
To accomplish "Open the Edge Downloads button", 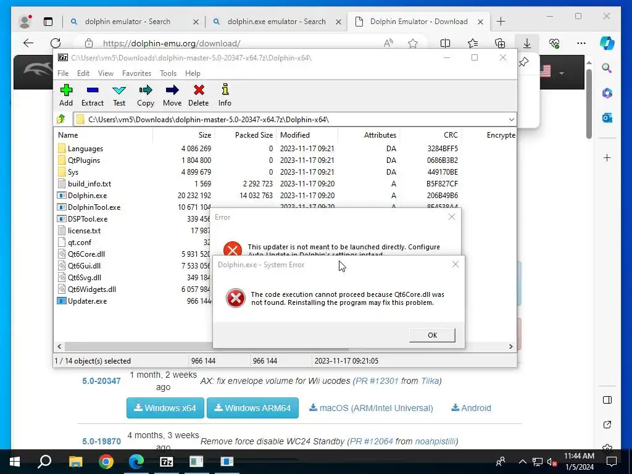I will pos(527,43).
